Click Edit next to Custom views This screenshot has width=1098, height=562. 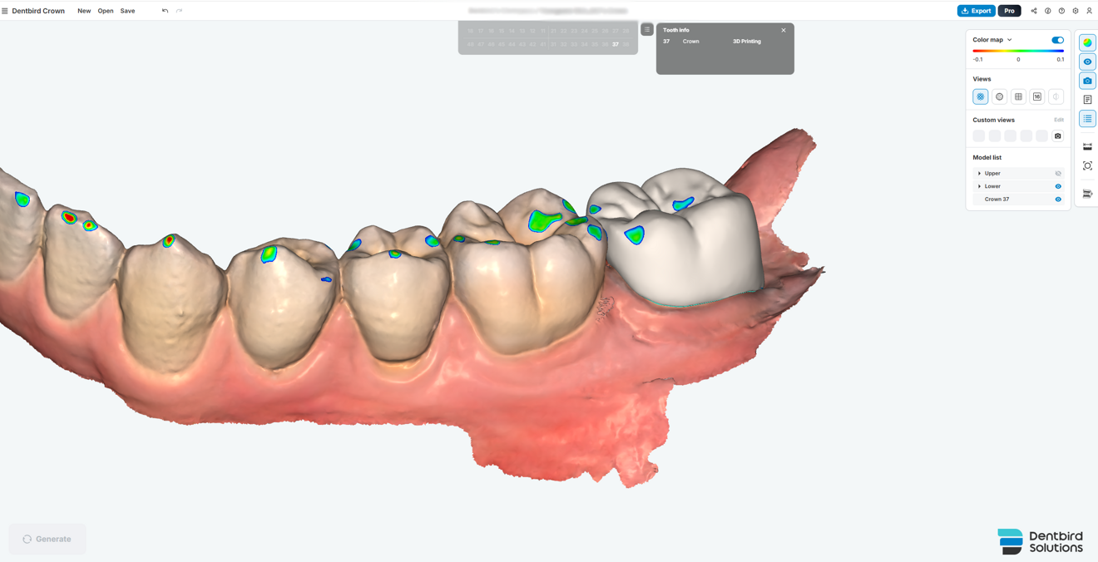click(1059, 120)
